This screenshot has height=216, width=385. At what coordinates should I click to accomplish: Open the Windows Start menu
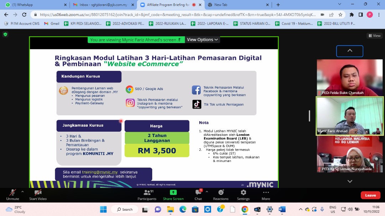tap(103, 209)
